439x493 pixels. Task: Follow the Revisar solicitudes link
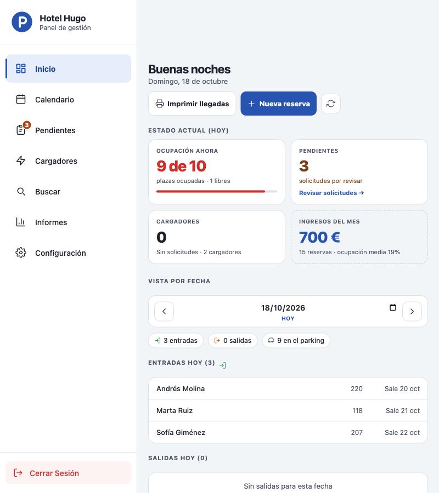click(331, 193)
